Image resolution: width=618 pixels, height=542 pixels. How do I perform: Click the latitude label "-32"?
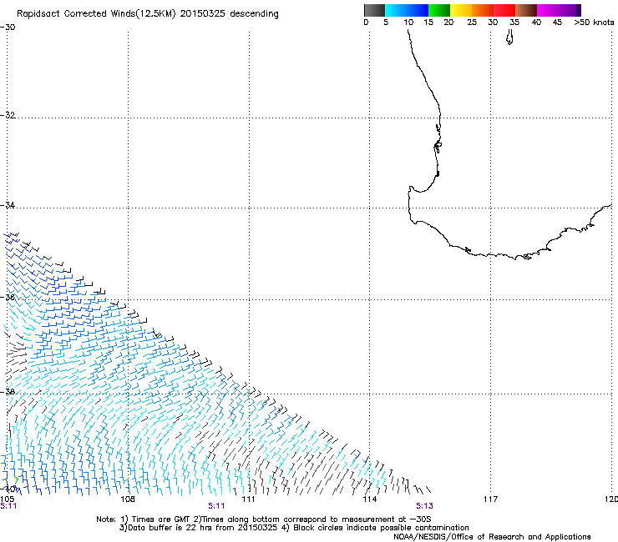pyautogui.click(x=8, y=115)
